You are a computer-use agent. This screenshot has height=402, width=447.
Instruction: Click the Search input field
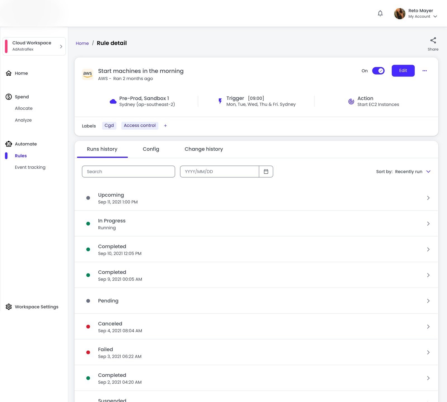[129, 171]
